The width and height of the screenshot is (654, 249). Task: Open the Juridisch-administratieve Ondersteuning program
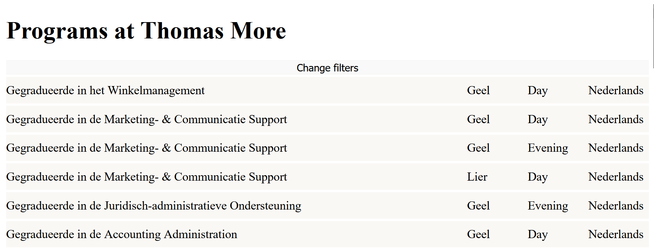[154, 206]
